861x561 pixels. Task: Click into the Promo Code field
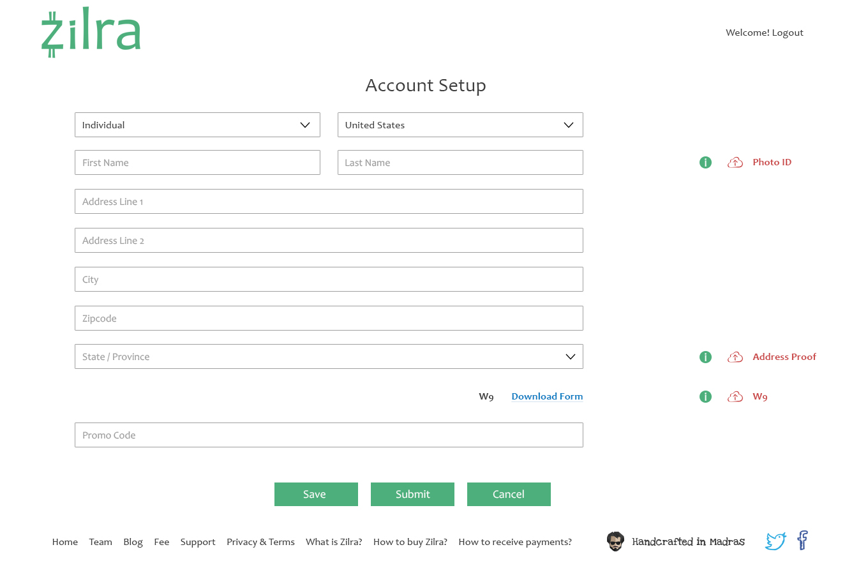tap(329, 435)
